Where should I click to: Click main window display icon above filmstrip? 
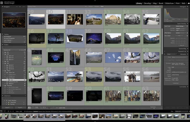coord(1,111)
